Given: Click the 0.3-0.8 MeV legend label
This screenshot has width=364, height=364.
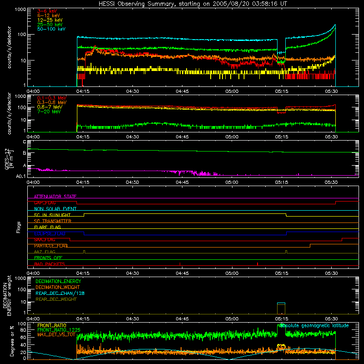Looking at the screenshot, I should pos(52,102).
